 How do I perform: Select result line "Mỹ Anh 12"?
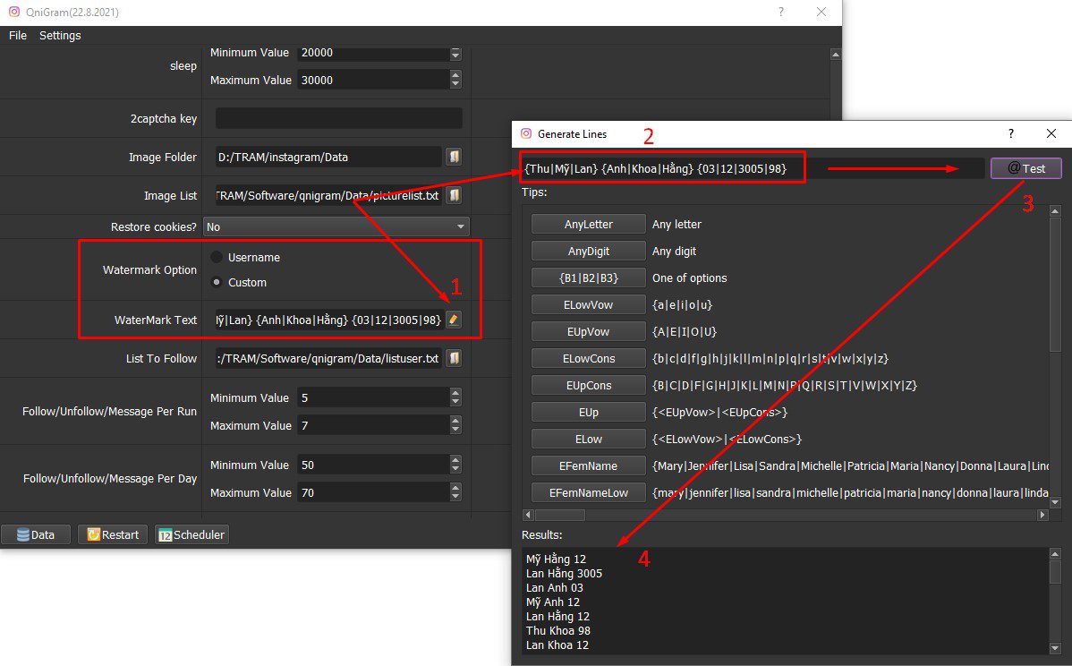(552, 602)
